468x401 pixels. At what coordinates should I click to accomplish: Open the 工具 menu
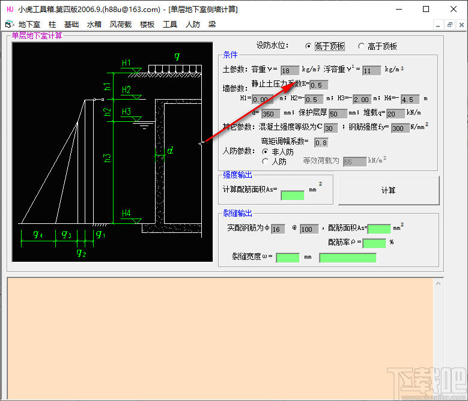[x=170, y=25]
